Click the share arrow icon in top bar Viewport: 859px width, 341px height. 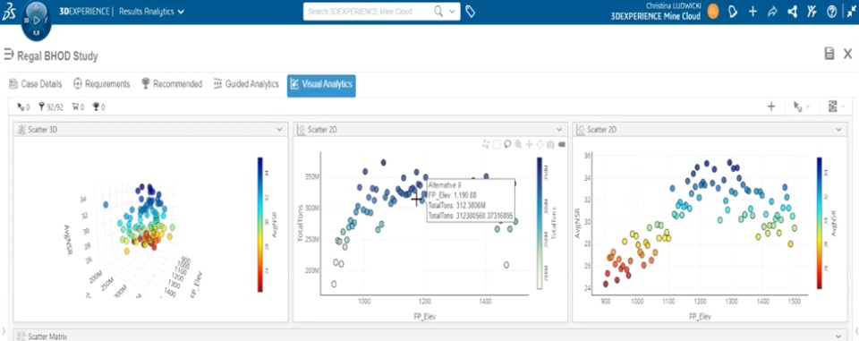(772, 12)
